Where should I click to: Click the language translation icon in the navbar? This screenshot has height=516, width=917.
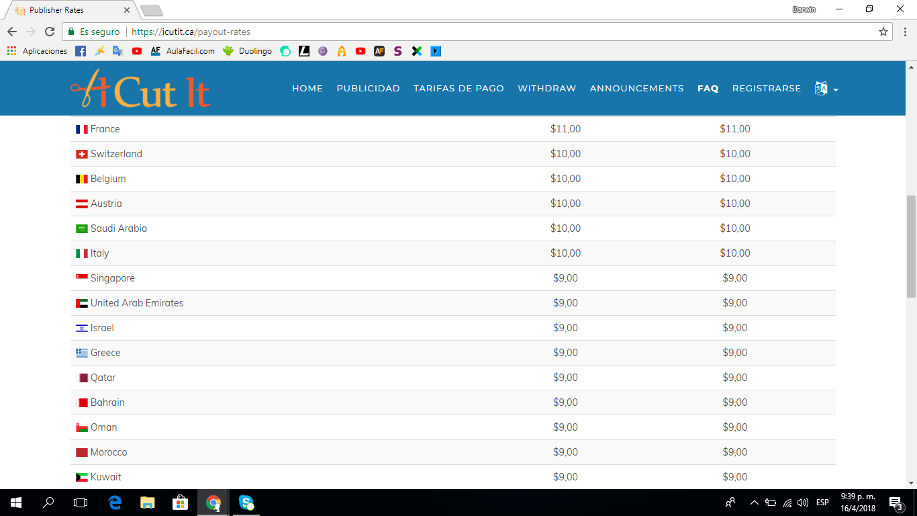(x=820, y=88)
